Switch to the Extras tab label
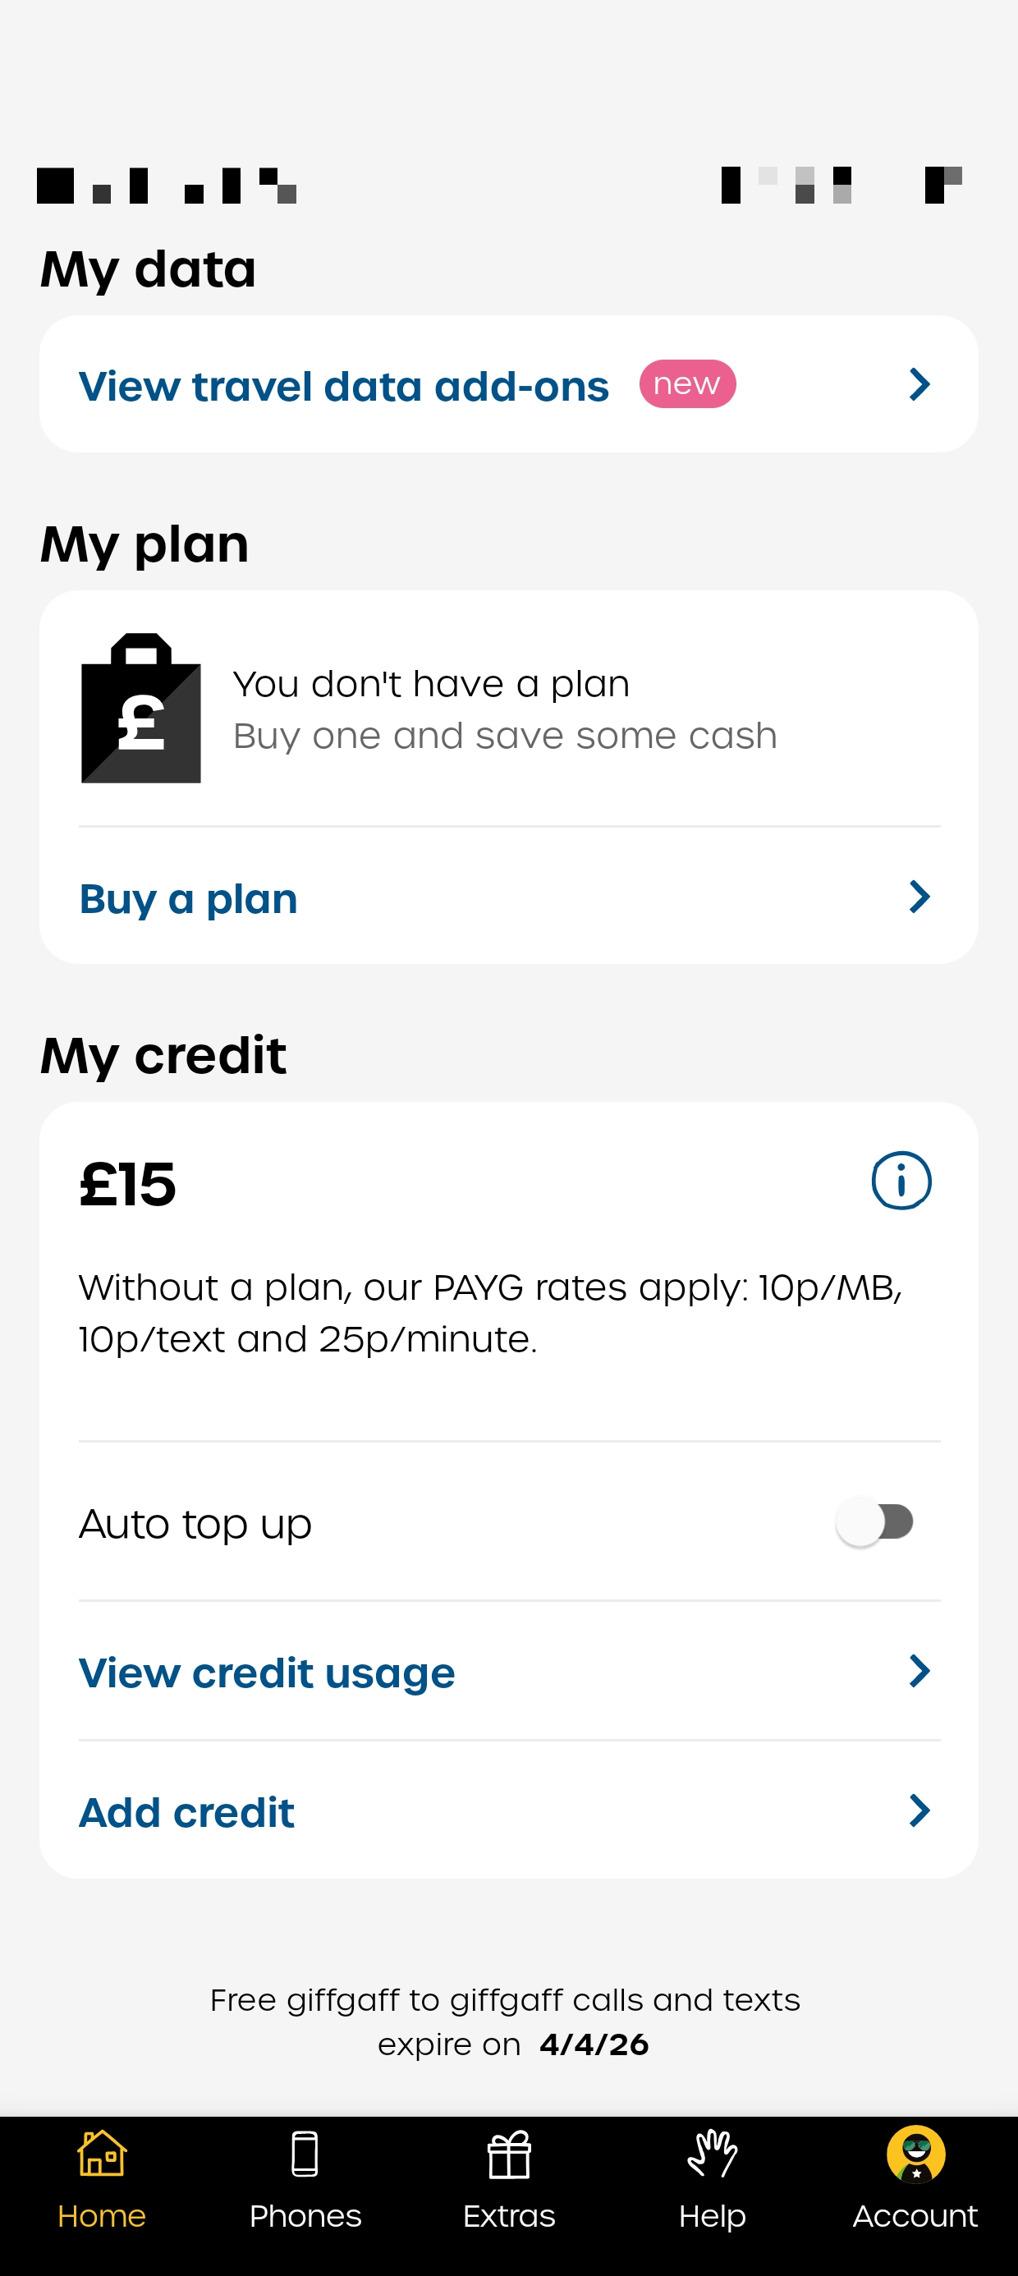Screen dimensions: 1018x2276 point(509,2216)
